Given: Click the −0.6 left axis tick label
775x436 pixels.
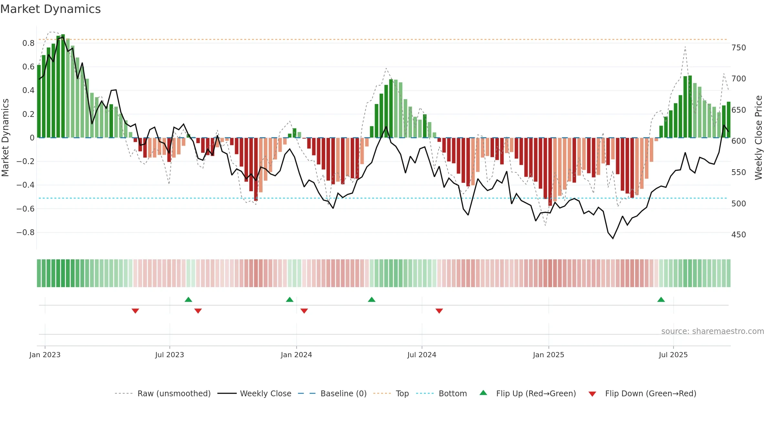Looking at the screenshot, I should (26, 209).
